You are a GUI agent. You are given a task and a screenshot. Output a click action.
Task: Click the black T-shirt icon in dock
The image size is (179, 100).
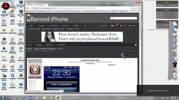(x=175, y=65)
